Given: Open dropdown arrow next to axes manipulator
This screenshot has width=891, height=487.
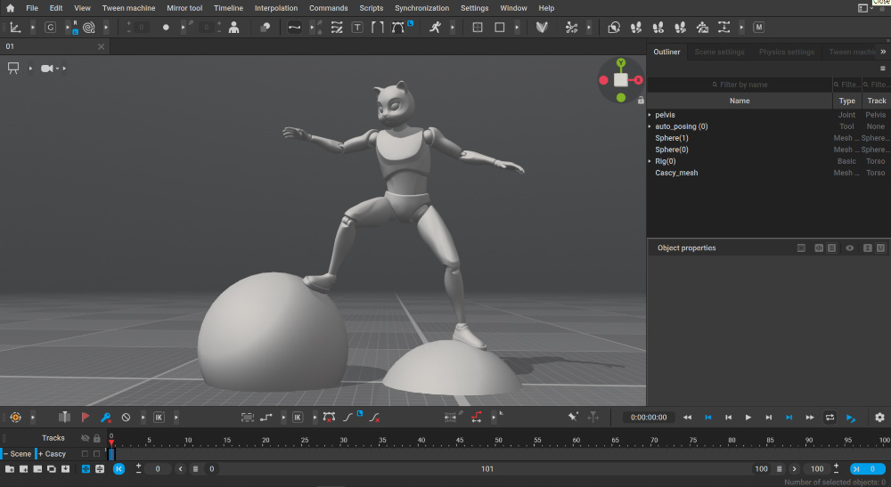Looking at the screenshot, I should 32,28.
